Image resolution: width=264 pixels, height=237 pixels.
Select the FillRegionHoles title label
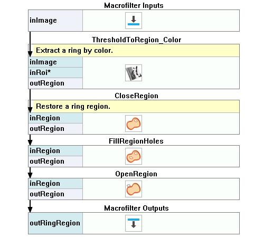coord(136,141)
